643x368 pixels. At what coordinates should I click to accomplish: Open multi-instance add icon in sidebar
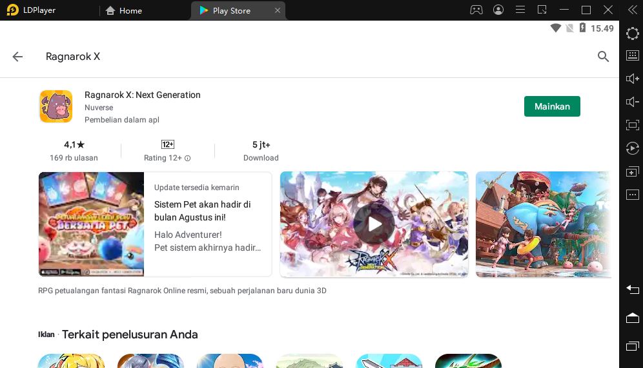tap(632, 171)
